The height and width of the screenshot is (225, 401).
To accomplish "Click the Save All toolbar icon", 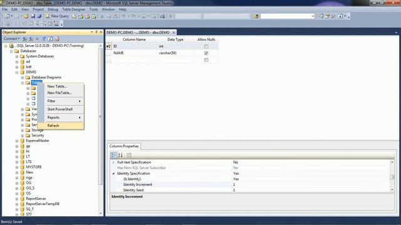I will [39, 16].
